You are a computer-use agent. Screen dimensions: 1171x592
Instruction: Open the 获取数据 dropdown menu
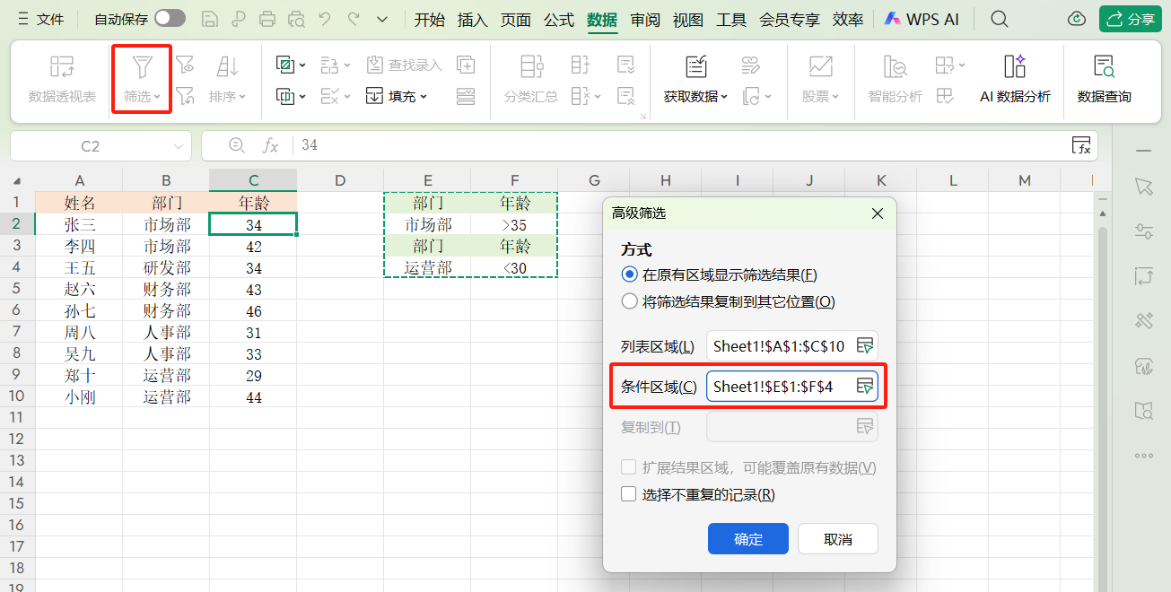[x=695, y=97]
